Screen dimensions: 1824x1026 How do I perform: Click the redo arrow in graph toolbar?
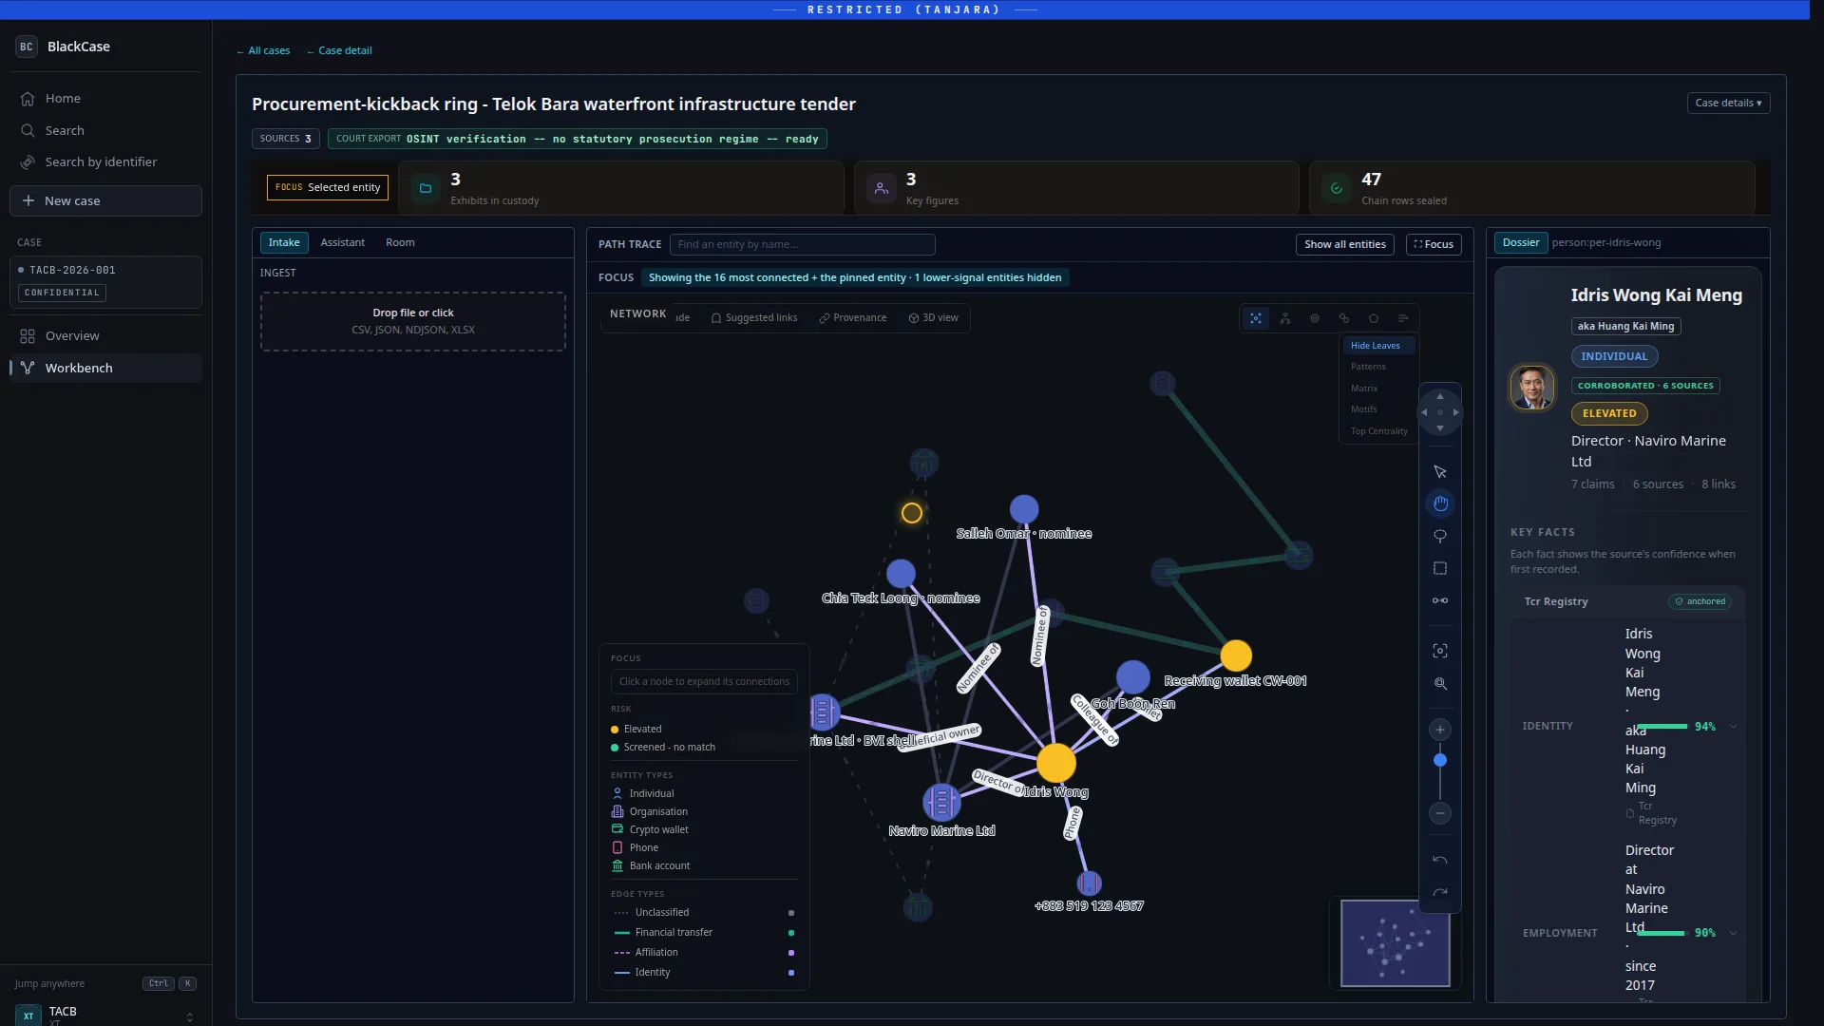click(x=1440, y=892)
